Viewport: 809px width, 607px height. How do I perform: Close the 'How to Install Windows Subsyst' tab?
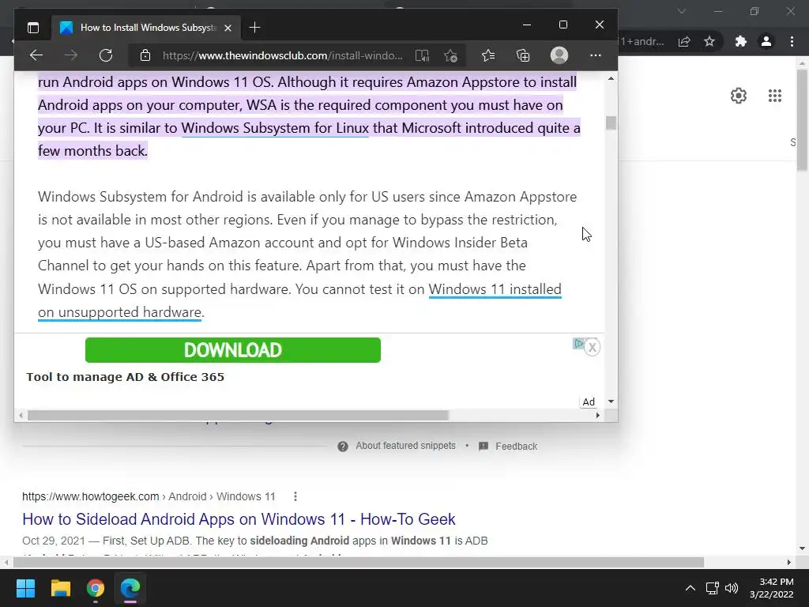click(228, 28)
